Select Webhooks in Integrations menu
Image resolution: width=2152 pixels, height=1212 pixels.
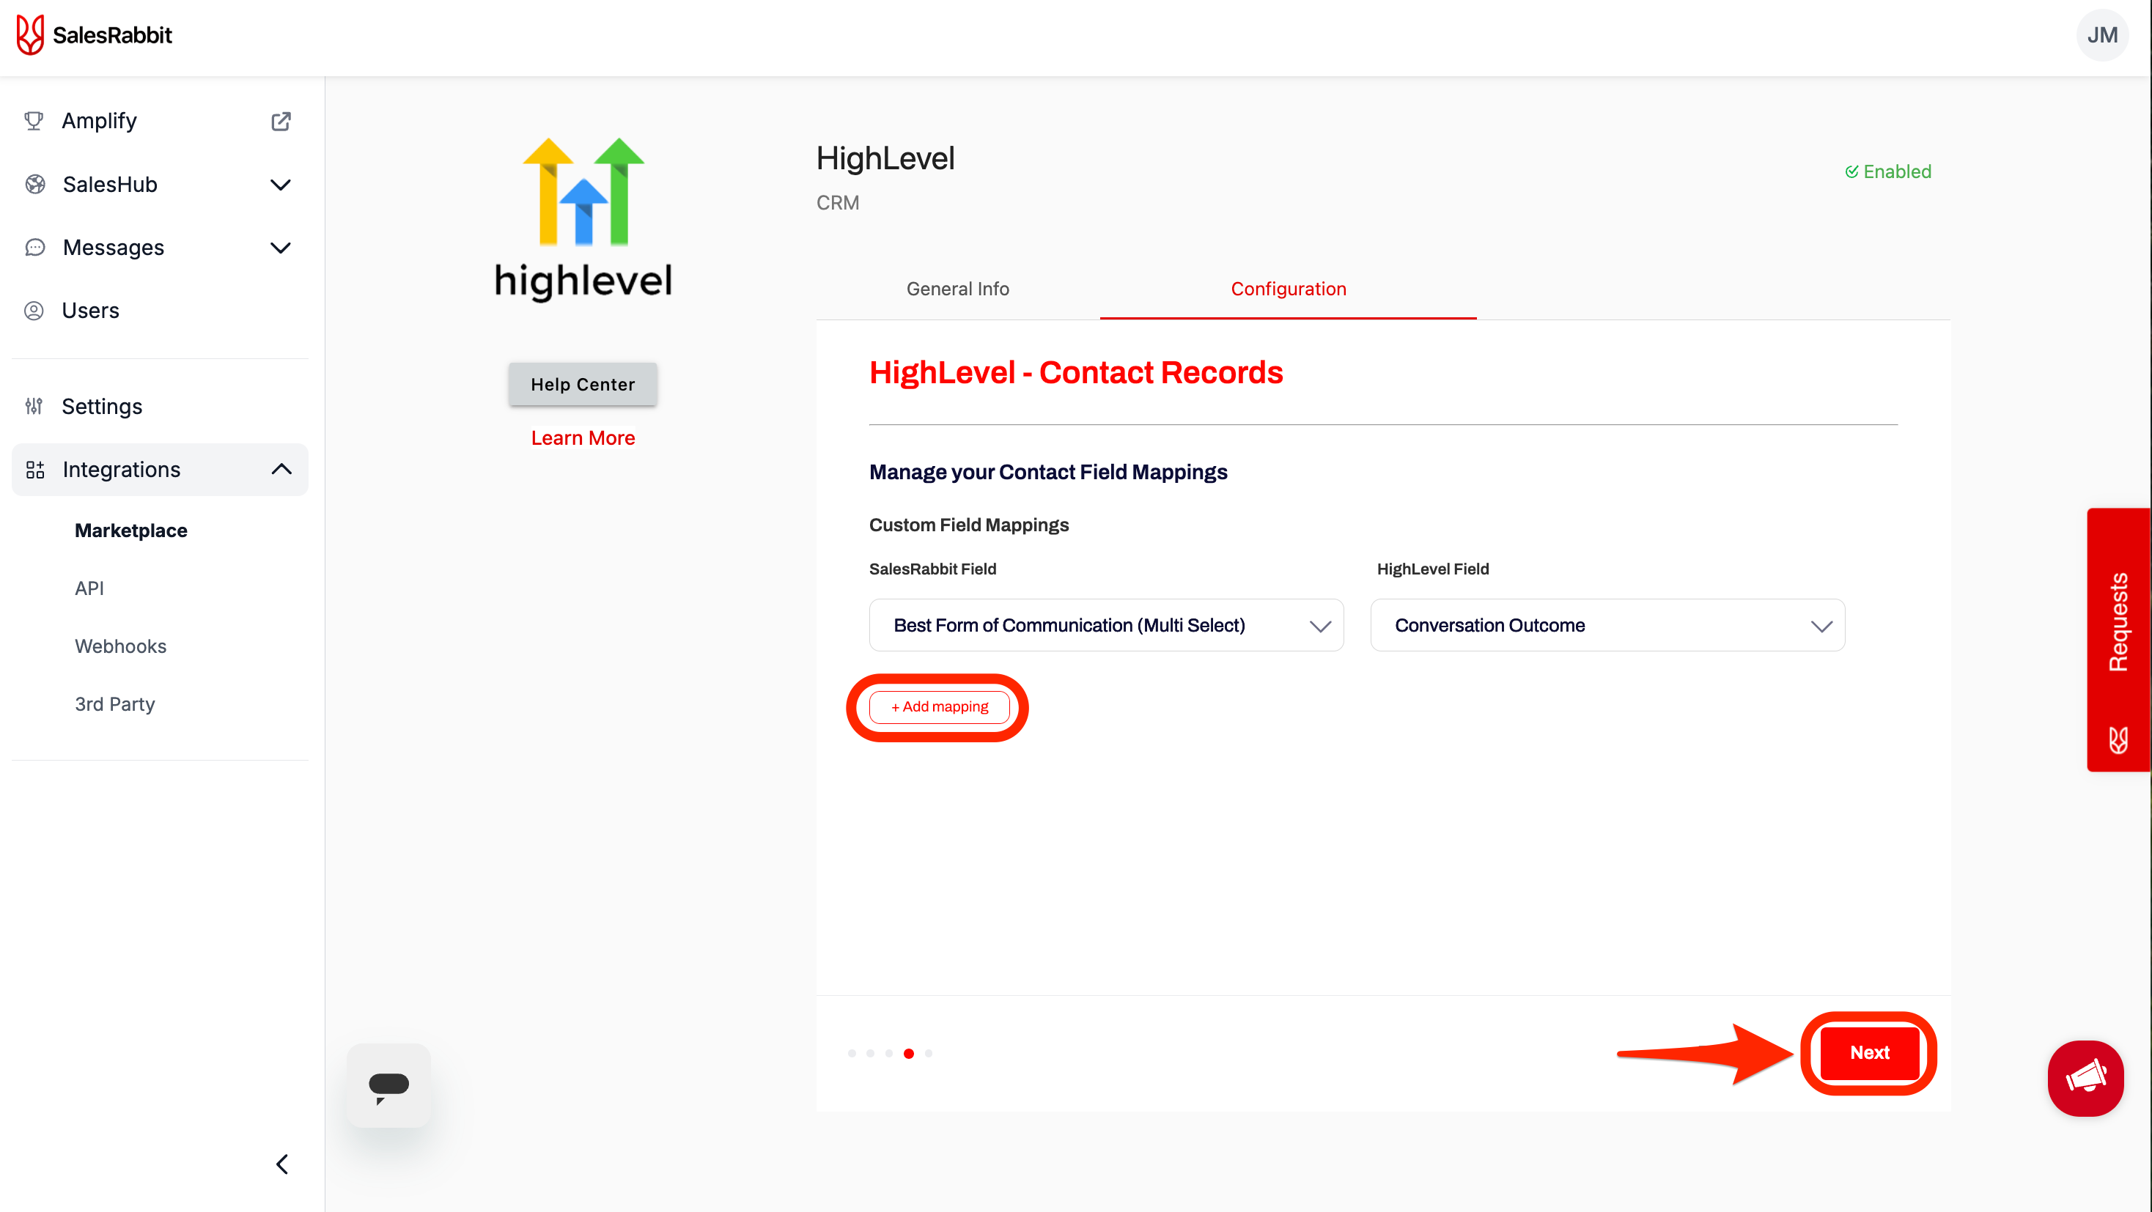click(120, 646)
